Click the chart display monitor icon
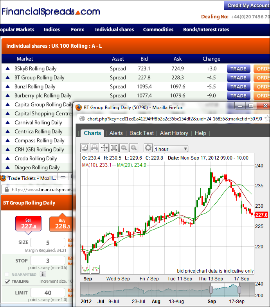Image resolution: width=270 pixels, height=307 pixels. click(x=85, y=147)
